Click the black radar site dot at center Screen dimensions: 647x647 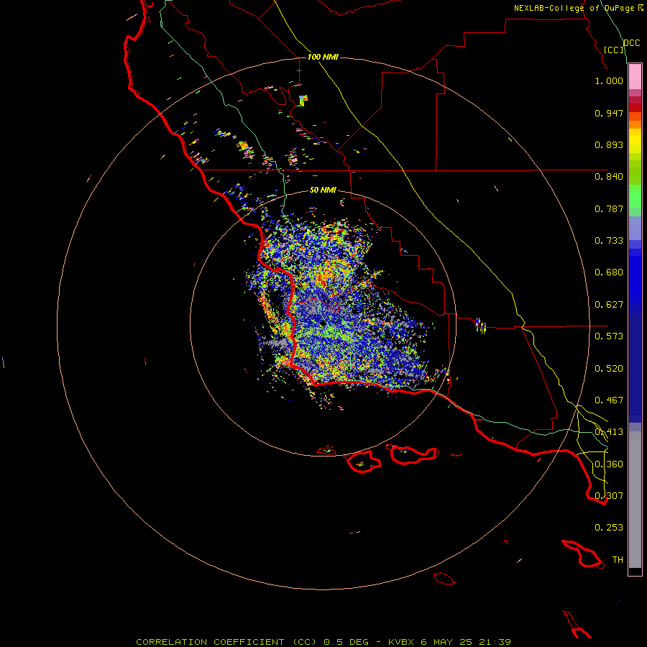[x=323, y=323]
